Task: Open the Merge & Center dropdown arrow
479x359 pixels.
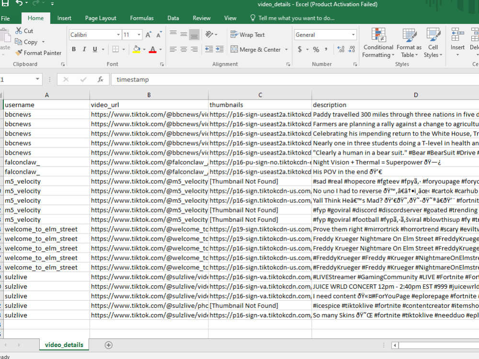Action: [286, 49]
